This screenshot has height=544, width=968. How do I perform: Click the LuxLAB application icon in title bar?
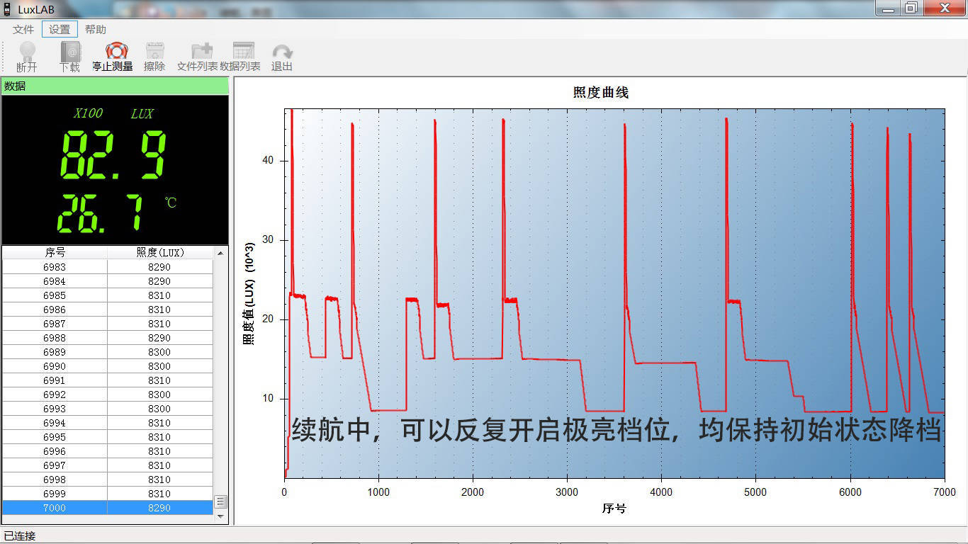[x=7, y=9]
